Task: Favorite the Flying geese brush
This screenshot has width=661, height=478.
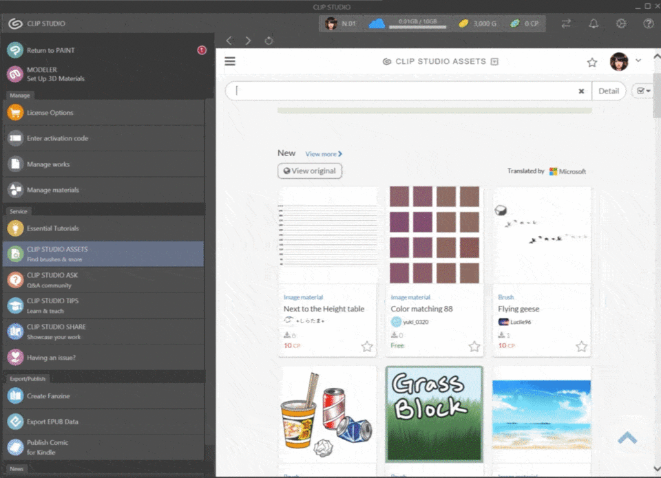Action: [x=581, y=346]
